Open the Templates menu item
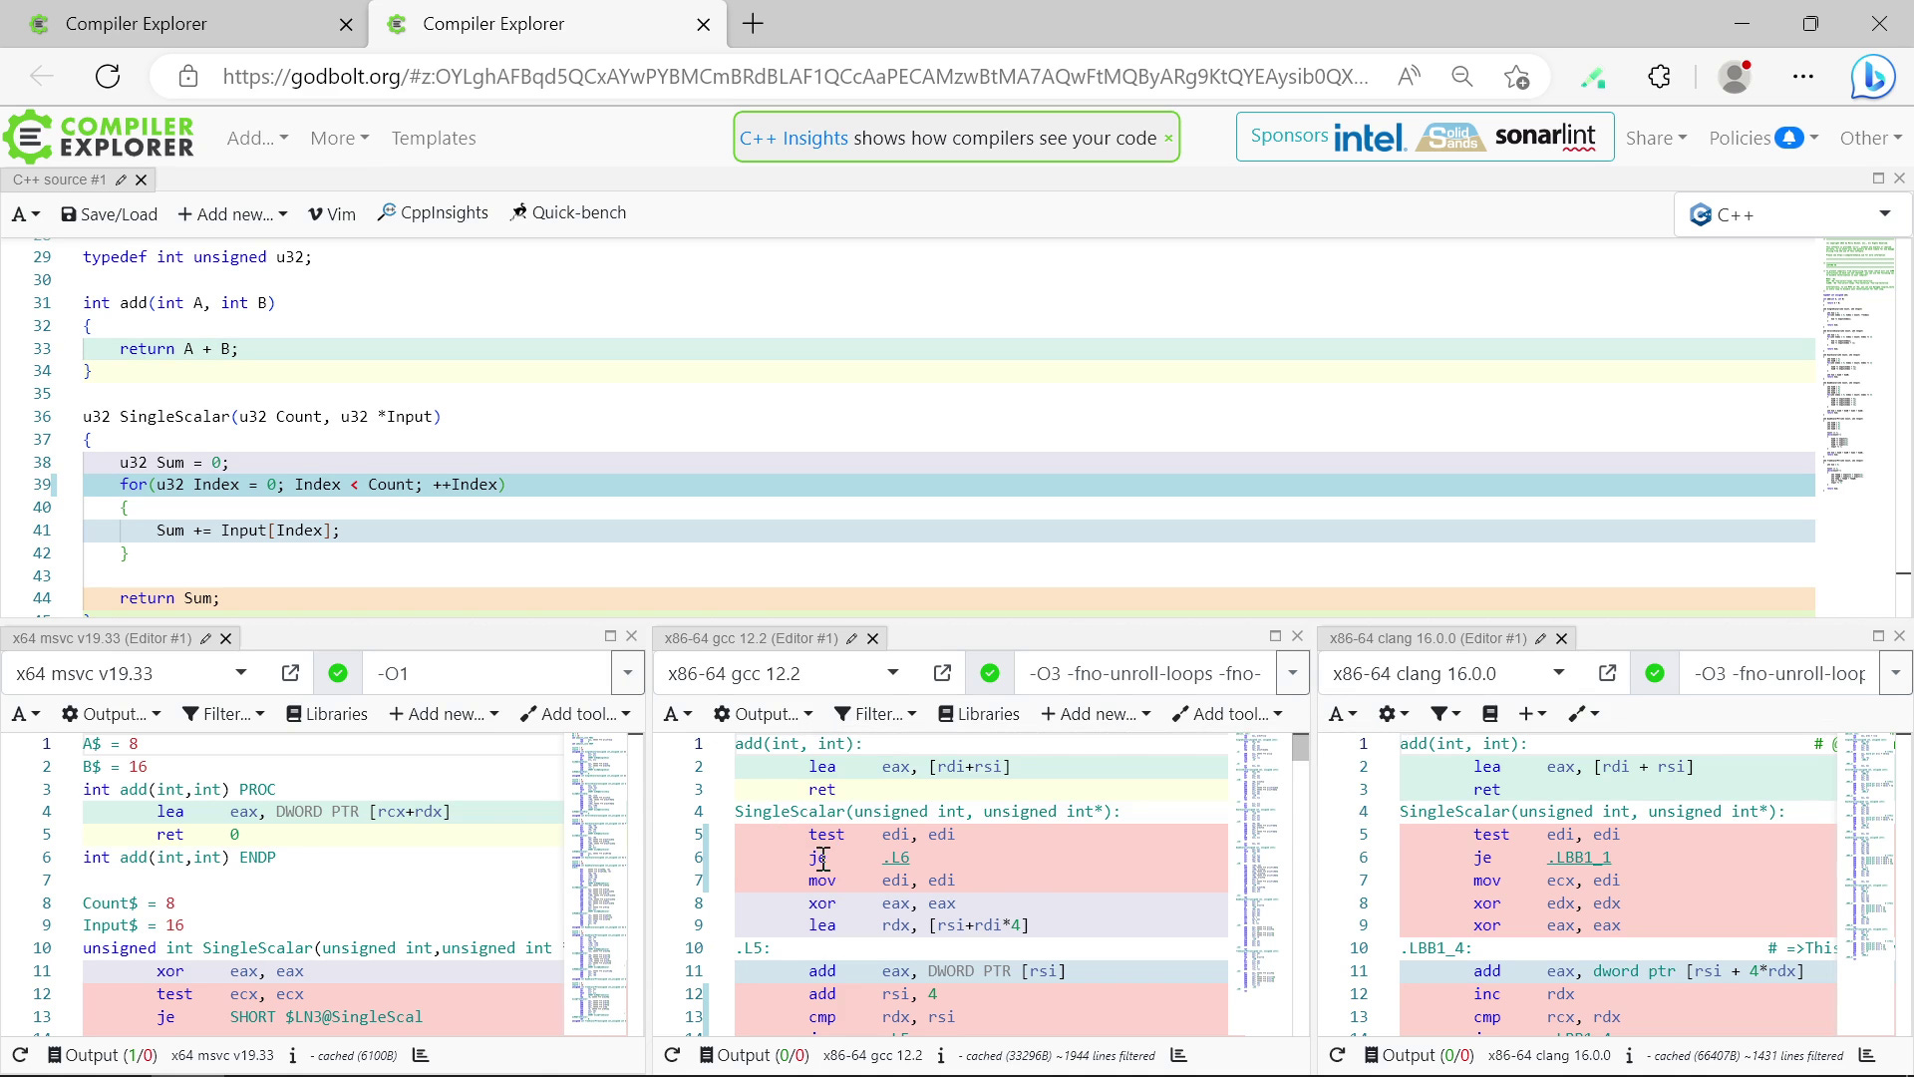 pyautogui.click(x=433, y=139)
